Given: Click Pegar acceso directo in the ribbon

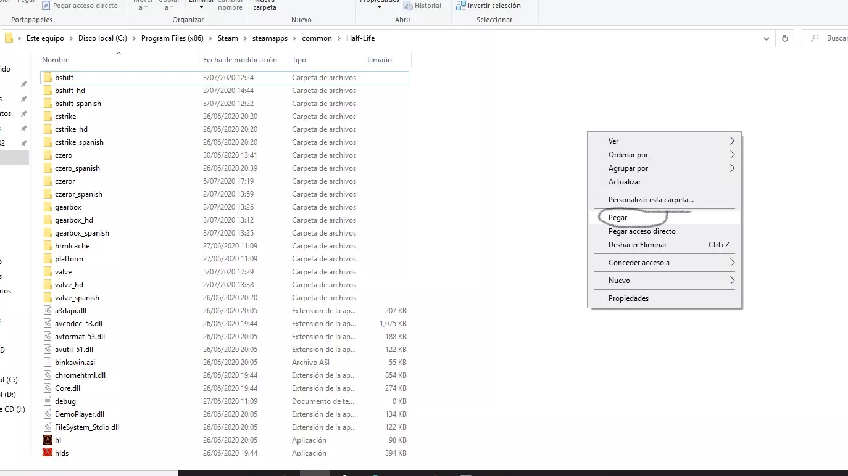Looking at the screenshot, I should point(80,6).
